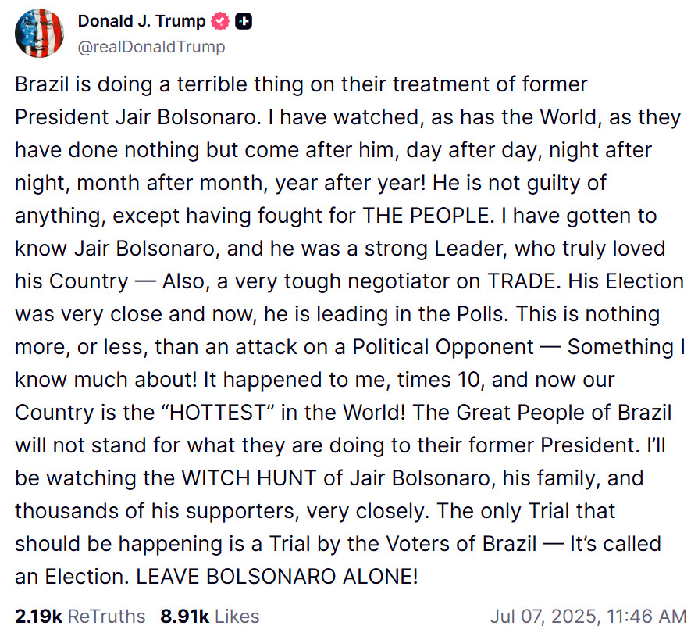The height and width of the screenshot is (633, 698).
Task: Click the red verified checkmark badge
Action: point(220,21)
